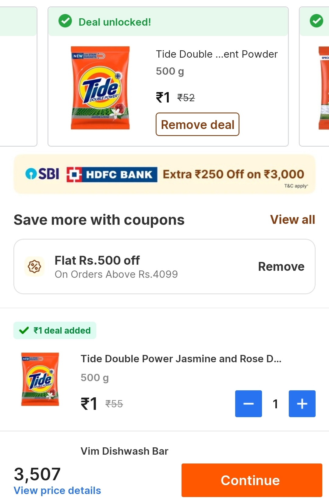Viewport: 329px width, 501px height.
Task: Expand View price details
Action: (x=57, y=490)
